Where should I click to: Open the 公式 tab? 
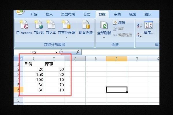pos(87,14)
